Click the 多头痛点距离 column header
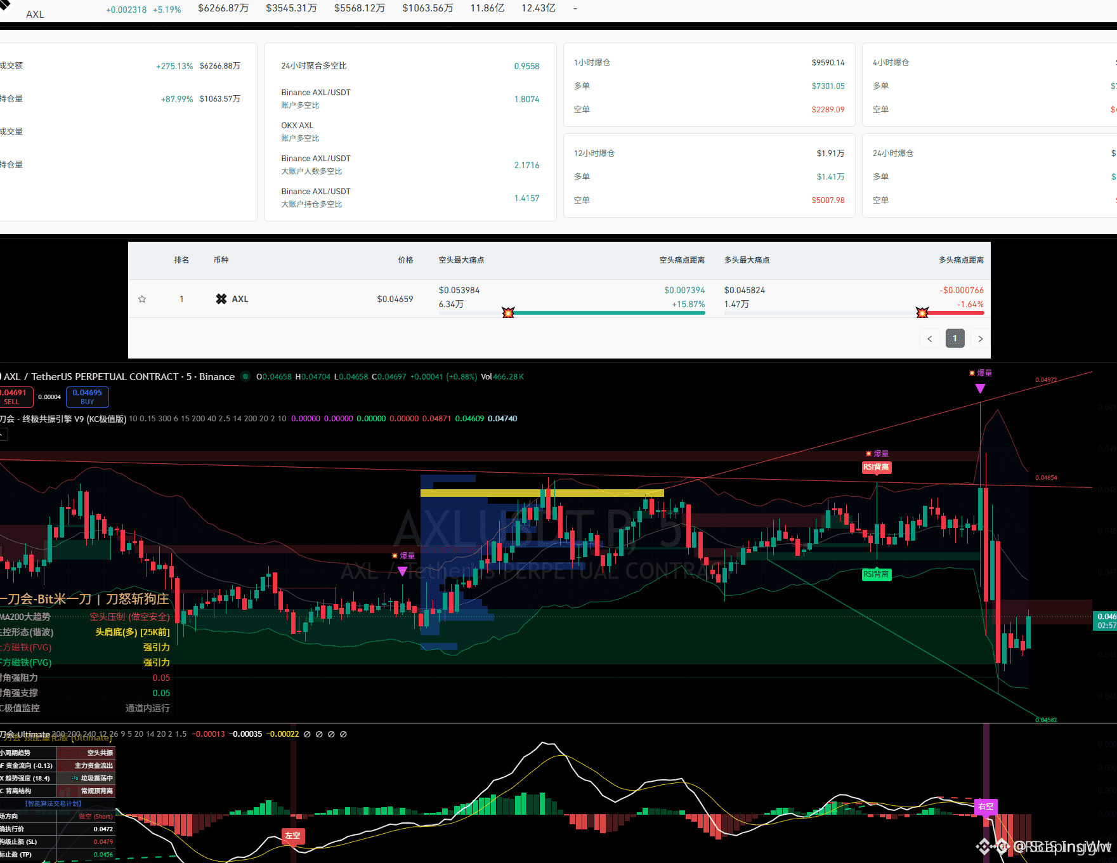Screen dimensions: 1117x863 coord(961,260)
